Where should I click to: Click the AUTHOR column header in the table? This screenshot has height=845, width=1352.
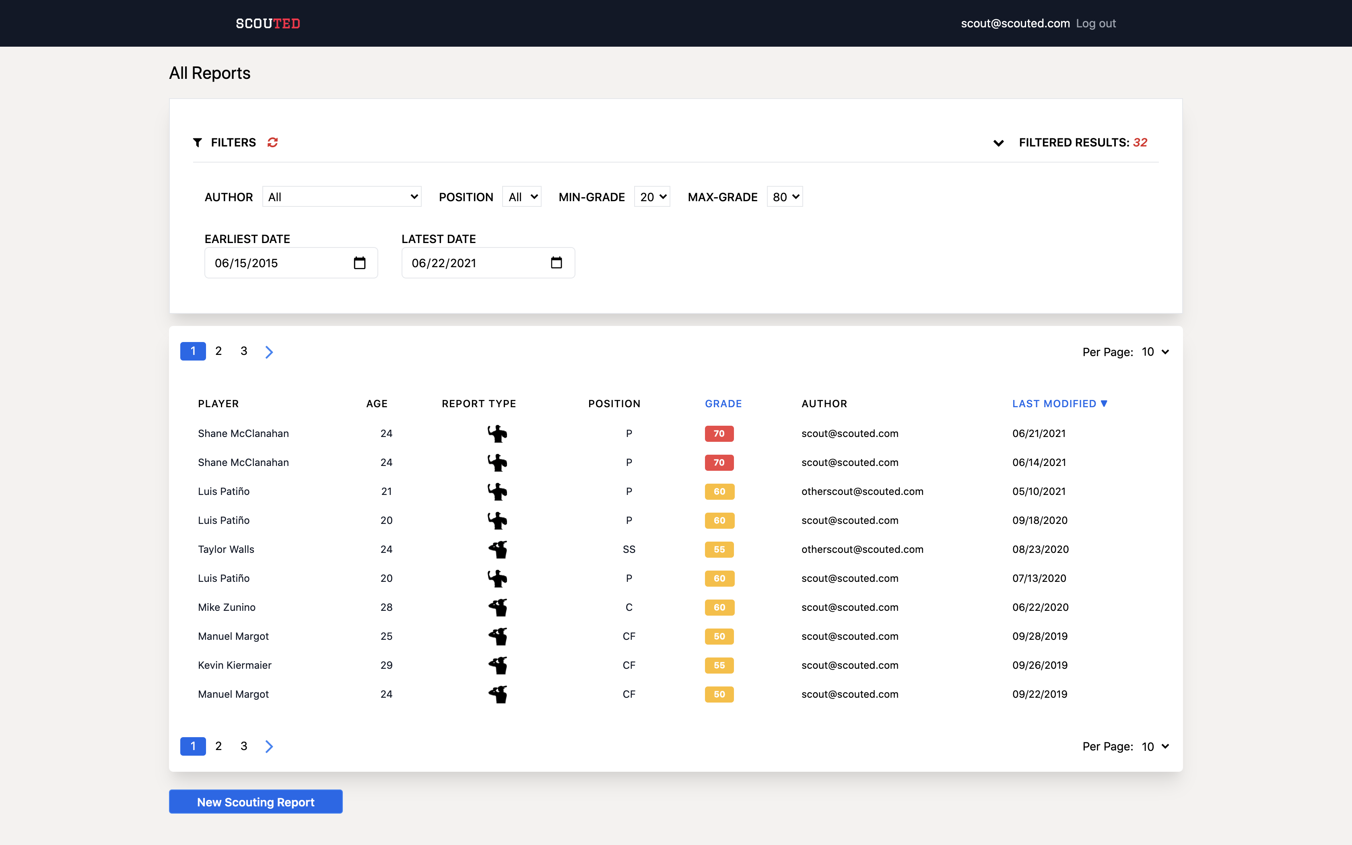click(824, 404)
